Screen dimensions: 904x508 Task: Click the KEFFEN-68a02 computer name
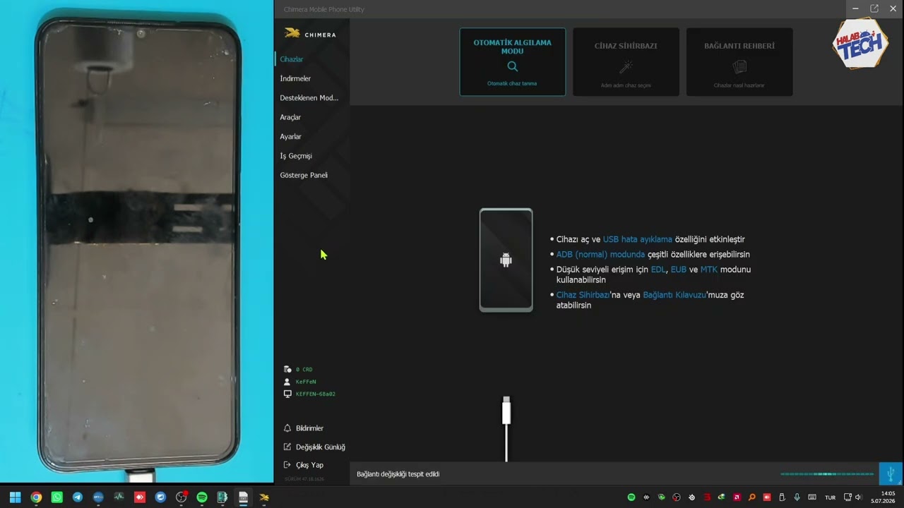click(316, 394)
